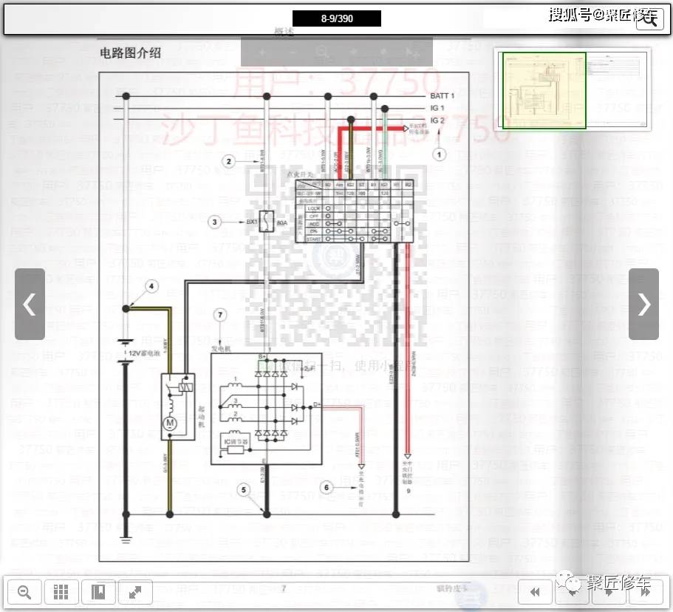Viewport: 673px width, 612px height.
Task: Open search using top-right magnifier icon
Action: point(649,20)
